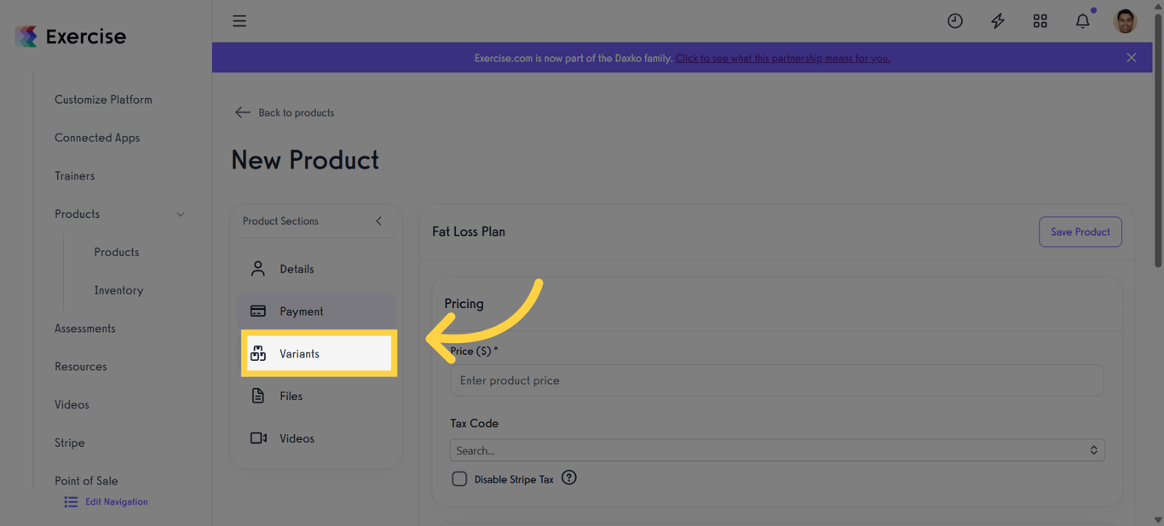
Task: Click the clock history icon in top bar
Action: tap(955, 20)
